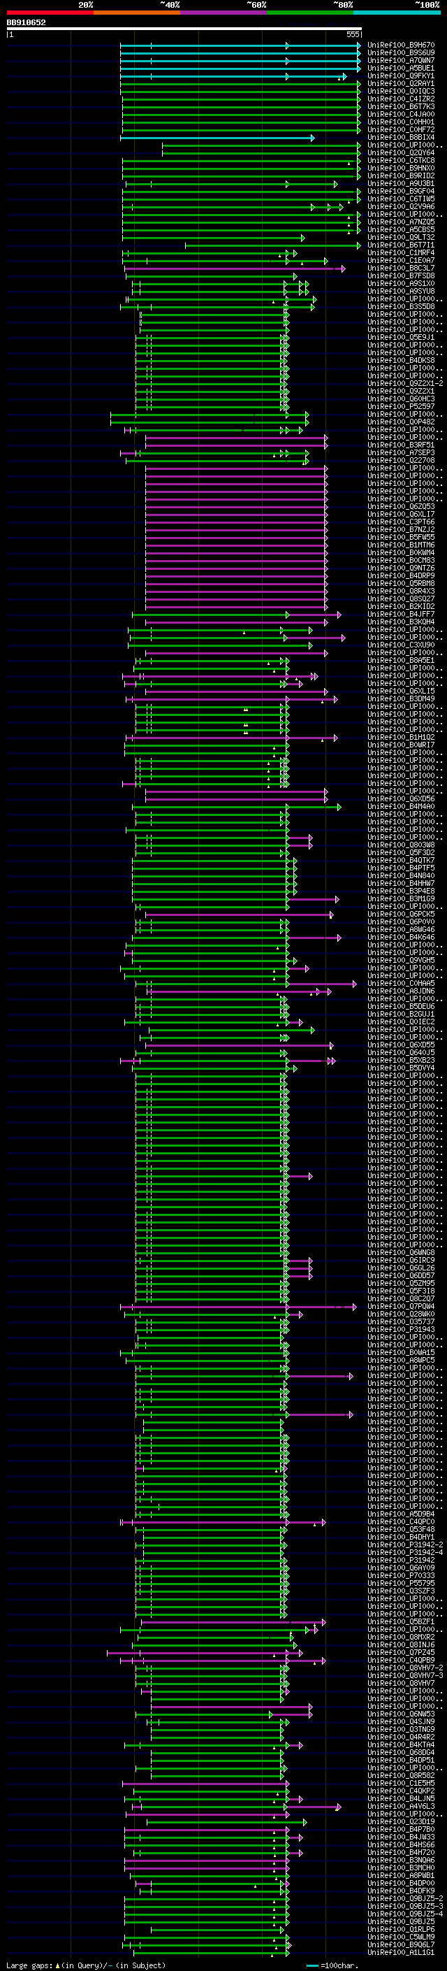Screen dimensions: 447x1971
Task: Open hit label UniRef100_B4JFF7
Action: pos(401,615)
